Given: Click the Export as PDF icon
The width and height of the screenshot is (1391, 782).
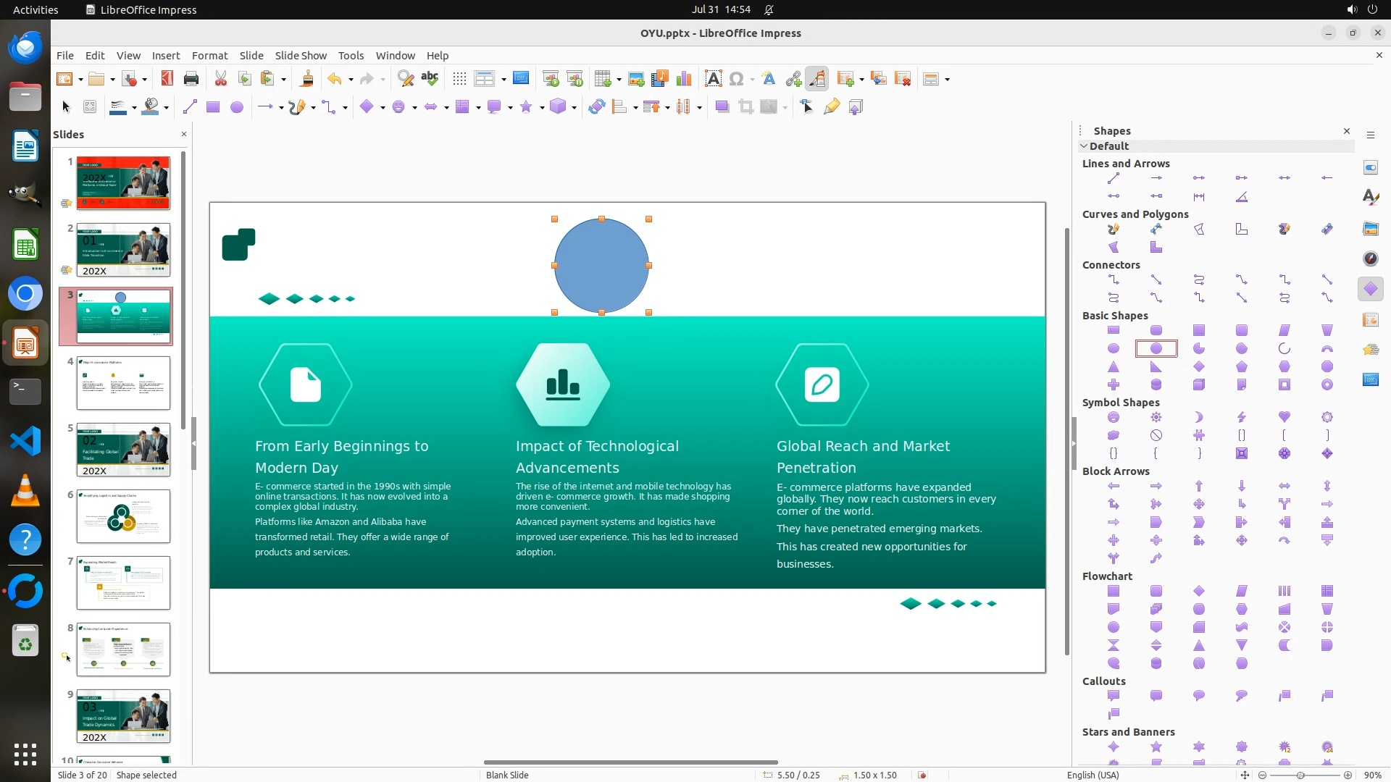Looking at the screenshot, I should (x=167, y=79).
